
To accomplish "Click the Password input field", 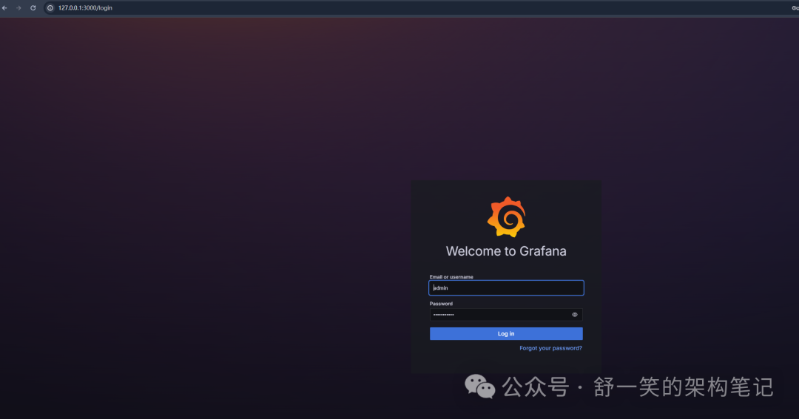I will point(506,315).
